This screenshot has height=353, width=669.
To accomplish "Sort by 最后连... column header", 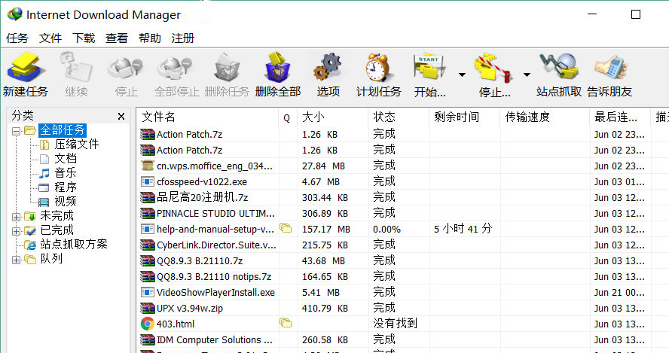I will 621,117.
